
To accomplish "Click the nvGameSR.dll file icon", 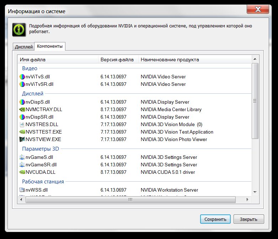I will [22, 165].
